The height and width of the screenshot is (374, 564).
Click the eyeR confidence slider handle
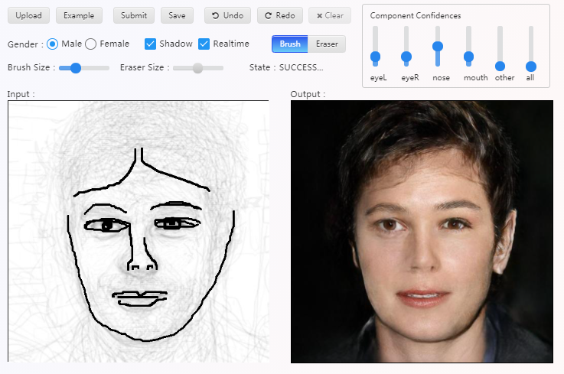tap(406, 57)
